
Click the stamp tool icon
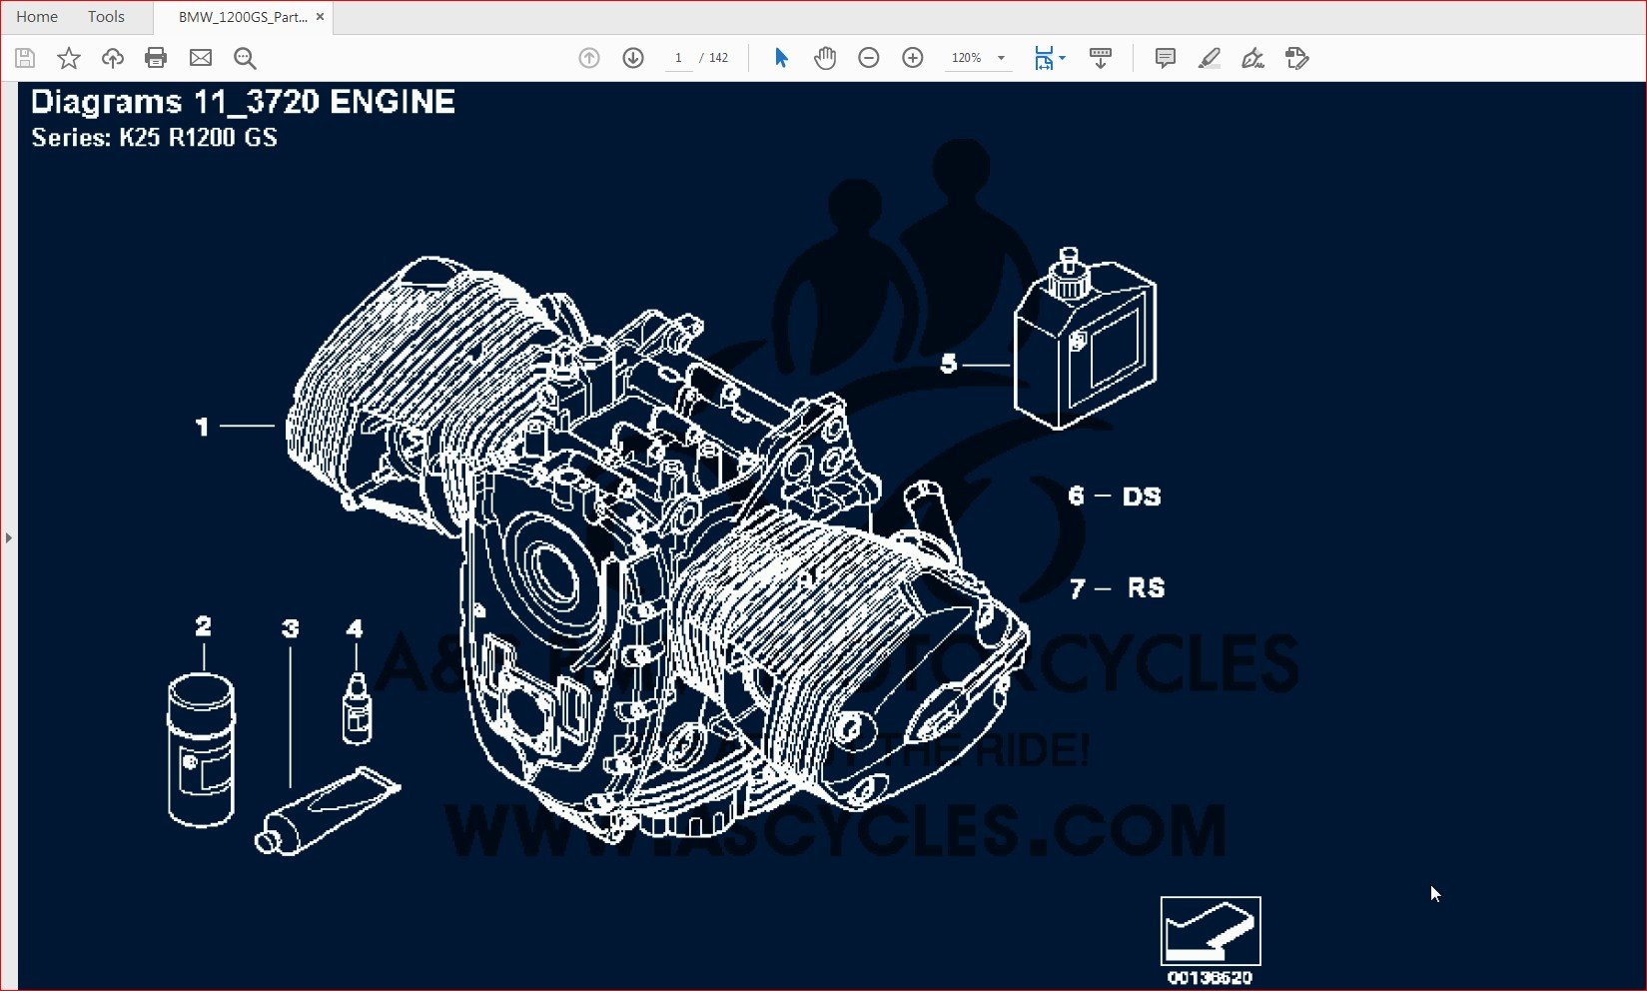1297,58
